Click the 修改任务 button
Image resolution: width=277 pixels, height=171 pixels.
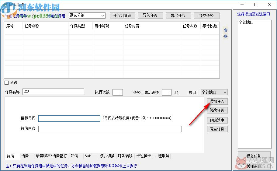point(217,110)
